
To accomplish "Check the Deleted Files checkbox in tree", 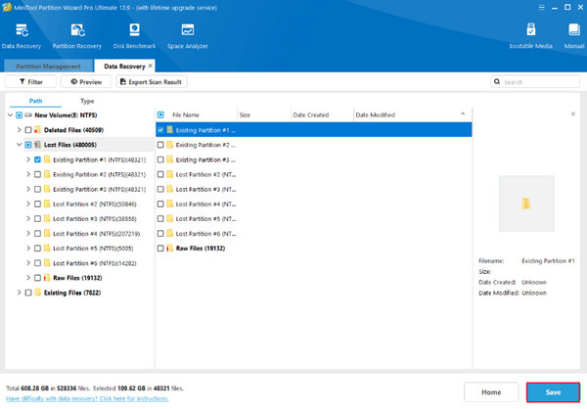I will click(x=28, y=130).
